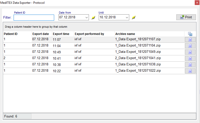Click export time 10:41
The width and height of the screenshot is (200, 123).
(57, 58)
